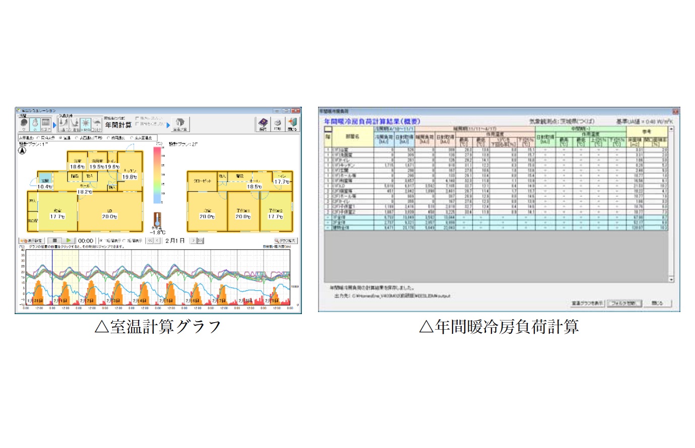Go to next day arrow

[x=193, y=241]
